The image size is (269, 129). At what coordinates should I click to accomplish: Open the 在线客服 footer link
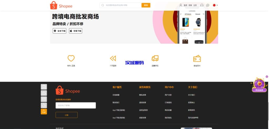(116, 95)
